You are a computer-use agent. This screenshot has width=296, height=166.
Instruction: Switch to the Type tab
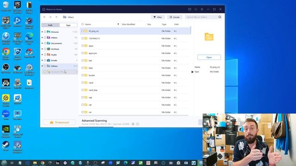point(68,25)
